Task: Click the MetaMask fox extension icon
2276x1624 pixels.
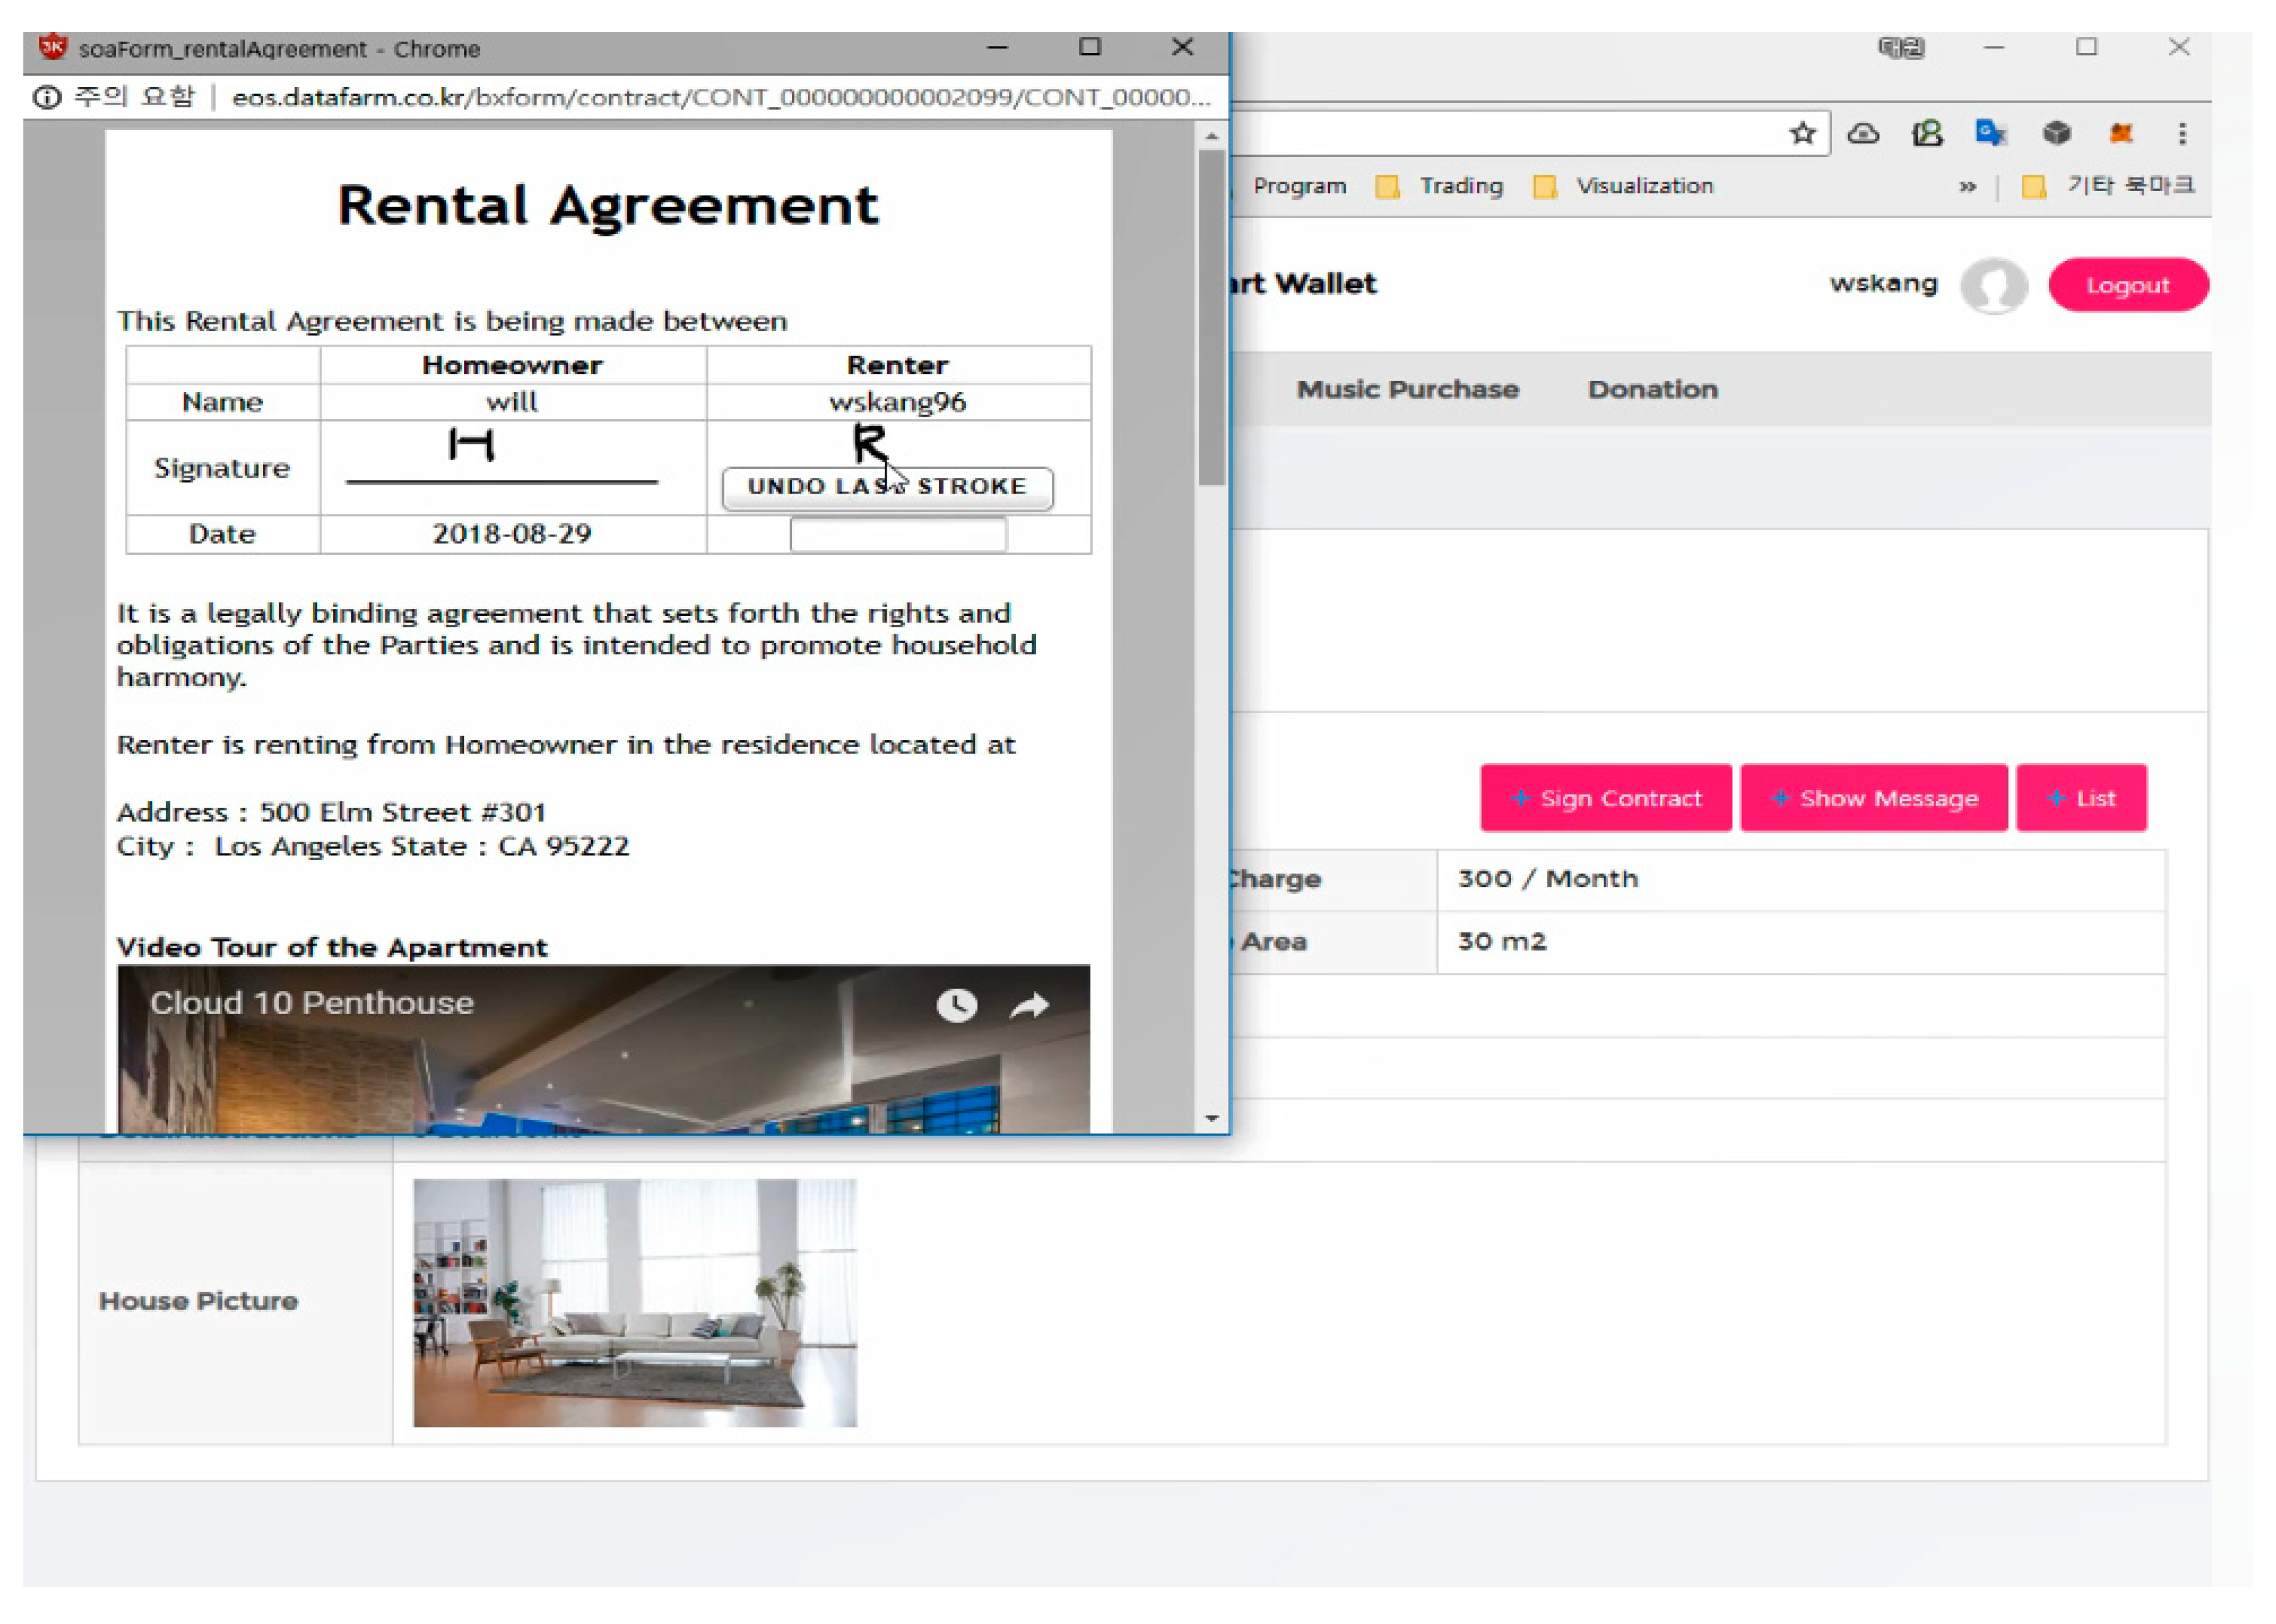Action: tap(2120, 134)
